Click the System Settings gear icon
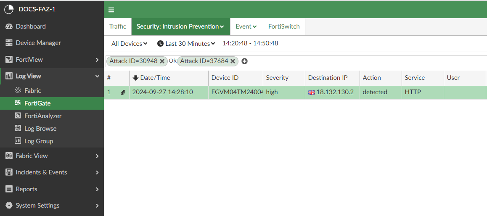This screenshot has height=216, width=487. pyautogui.click(x=9, y=205)
